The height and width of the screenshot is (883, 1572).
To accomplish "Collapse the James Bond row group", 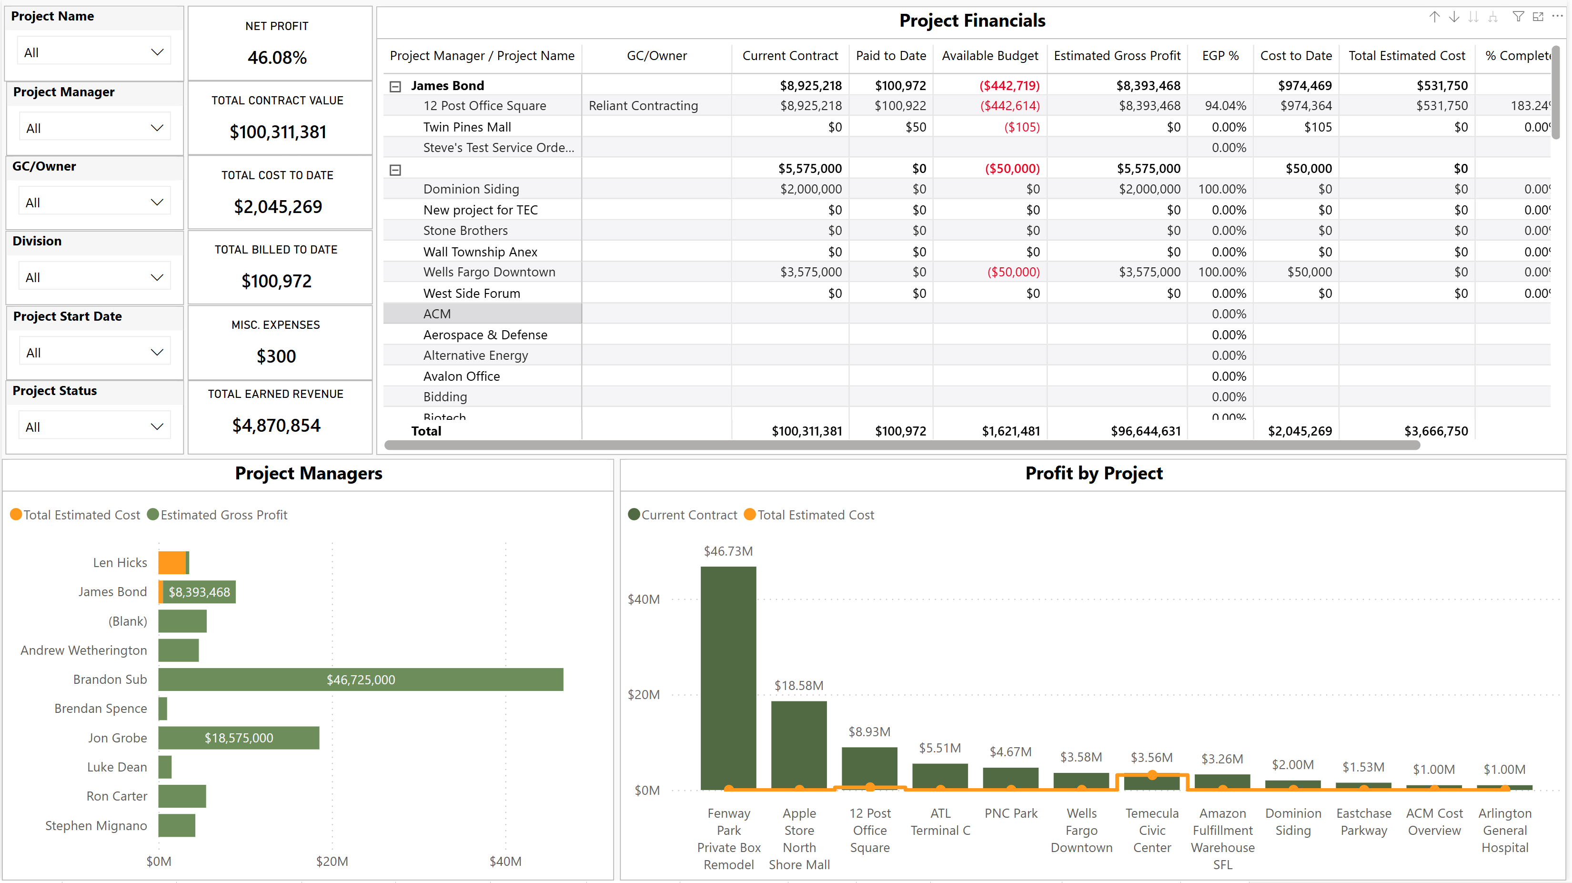I will point(395,87).
